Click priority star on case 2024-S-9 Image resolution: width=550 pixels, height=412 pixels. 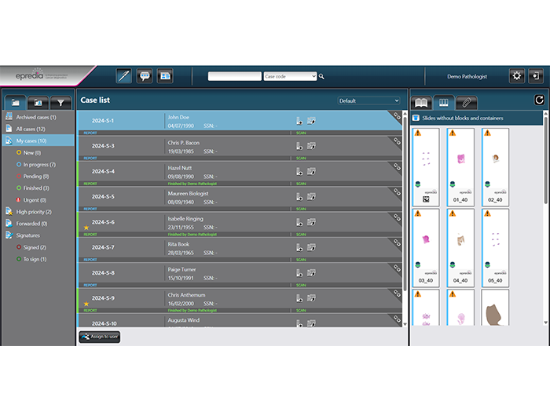click(86, 304)
